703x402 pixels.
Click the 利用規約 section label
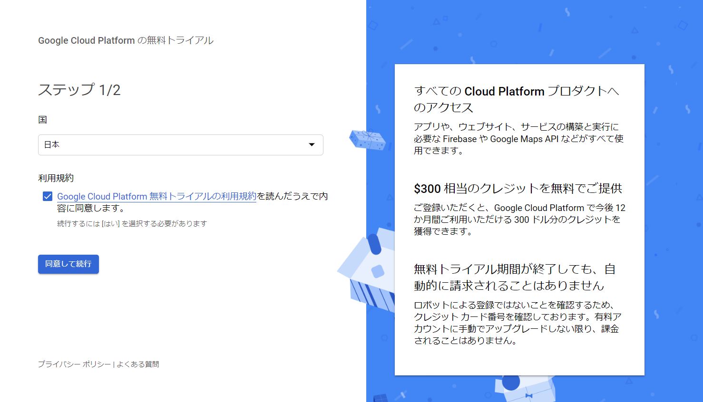click(56, 178)
